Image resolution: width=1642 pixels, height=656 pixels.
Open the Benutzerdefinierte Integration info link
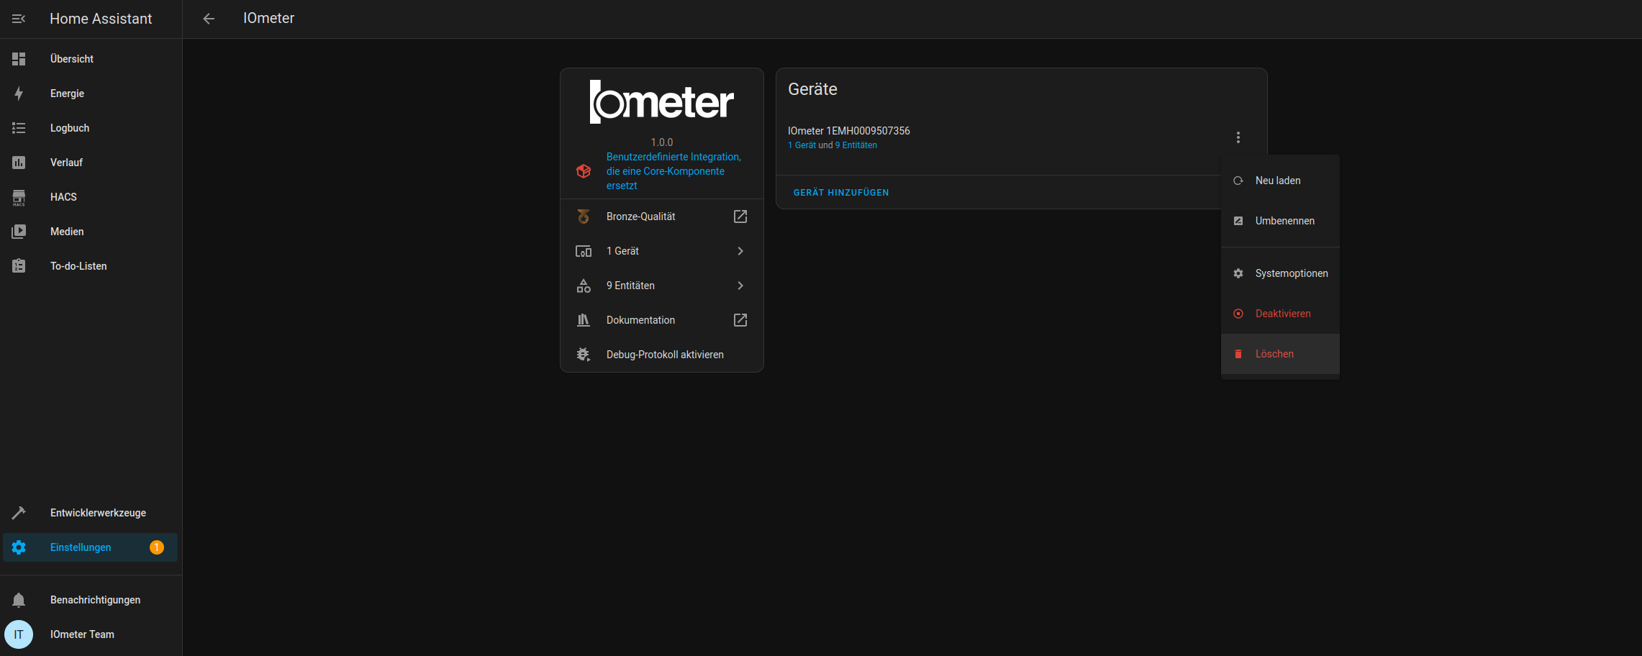click(x=673, y=171)
